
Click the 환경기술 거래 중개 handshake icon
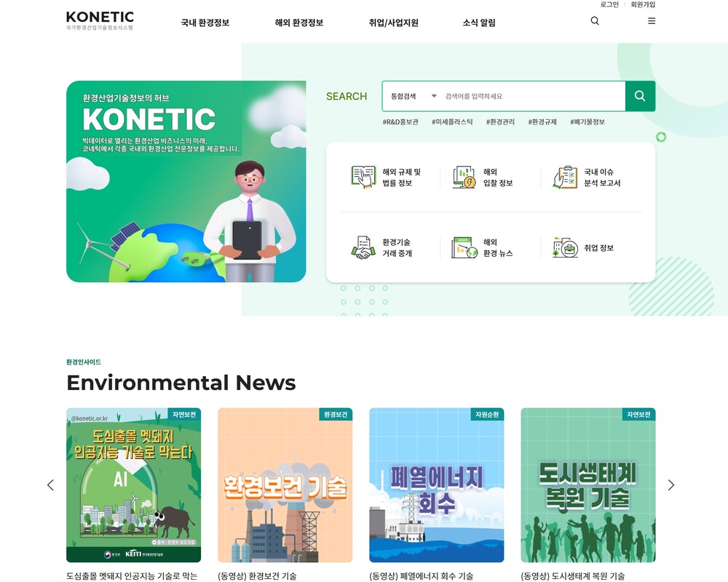click(x=363, y=248)
